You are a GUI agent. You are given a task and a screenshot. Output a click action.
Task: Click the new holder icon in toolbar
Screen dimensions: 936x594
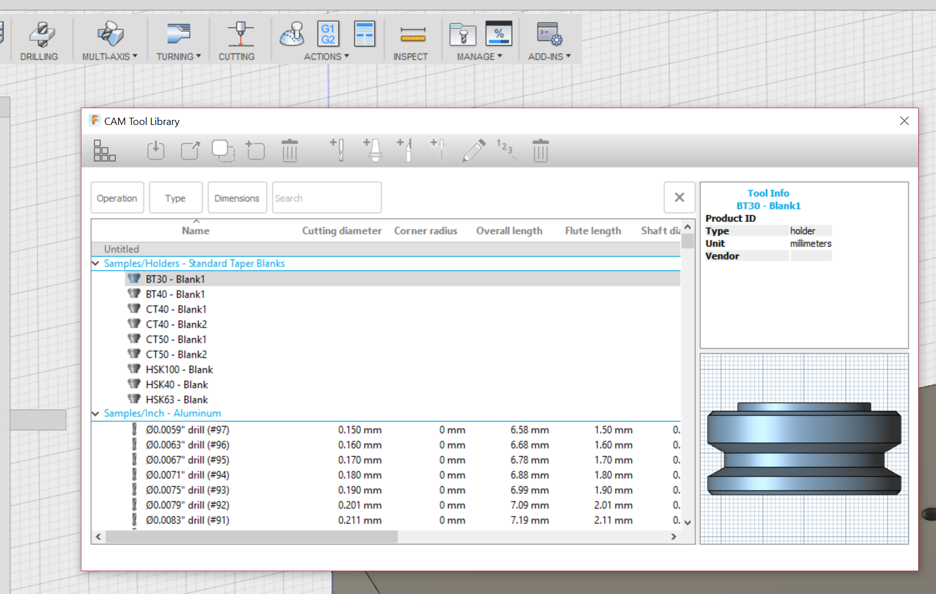pyautogui.click(x=373, y=151)
